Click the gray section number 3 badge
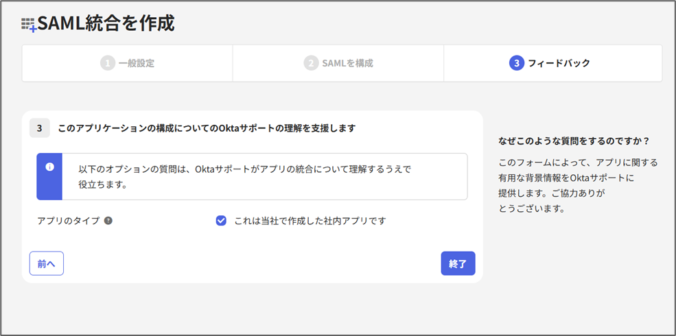676x336 pixels. (40, 128)
